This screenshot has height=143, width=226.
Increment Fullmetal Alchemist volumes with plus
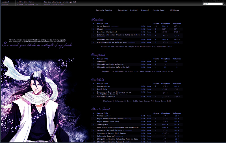[180, 97]
